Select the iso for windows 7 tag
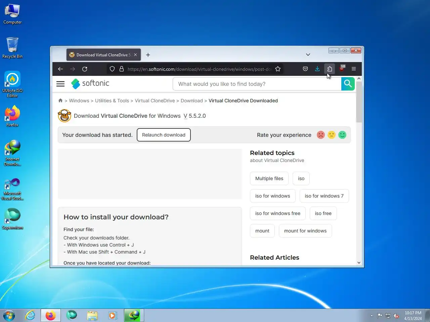This screenshot has height=322, width=430. (324, 196)
